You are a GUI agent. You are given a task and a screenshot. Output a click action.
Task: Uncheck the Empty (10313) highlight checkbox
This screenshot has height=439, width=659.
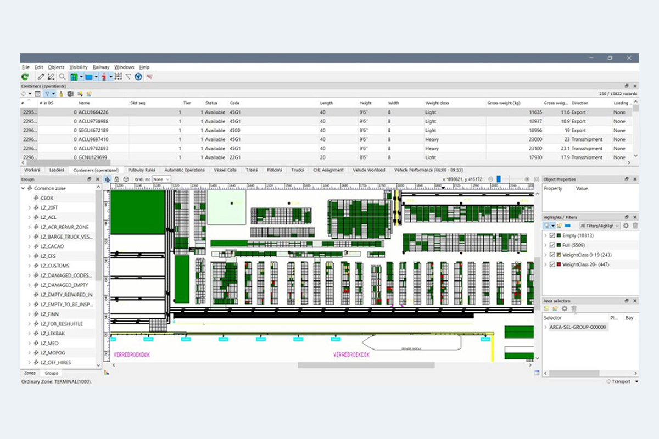[x=552, y=235]
